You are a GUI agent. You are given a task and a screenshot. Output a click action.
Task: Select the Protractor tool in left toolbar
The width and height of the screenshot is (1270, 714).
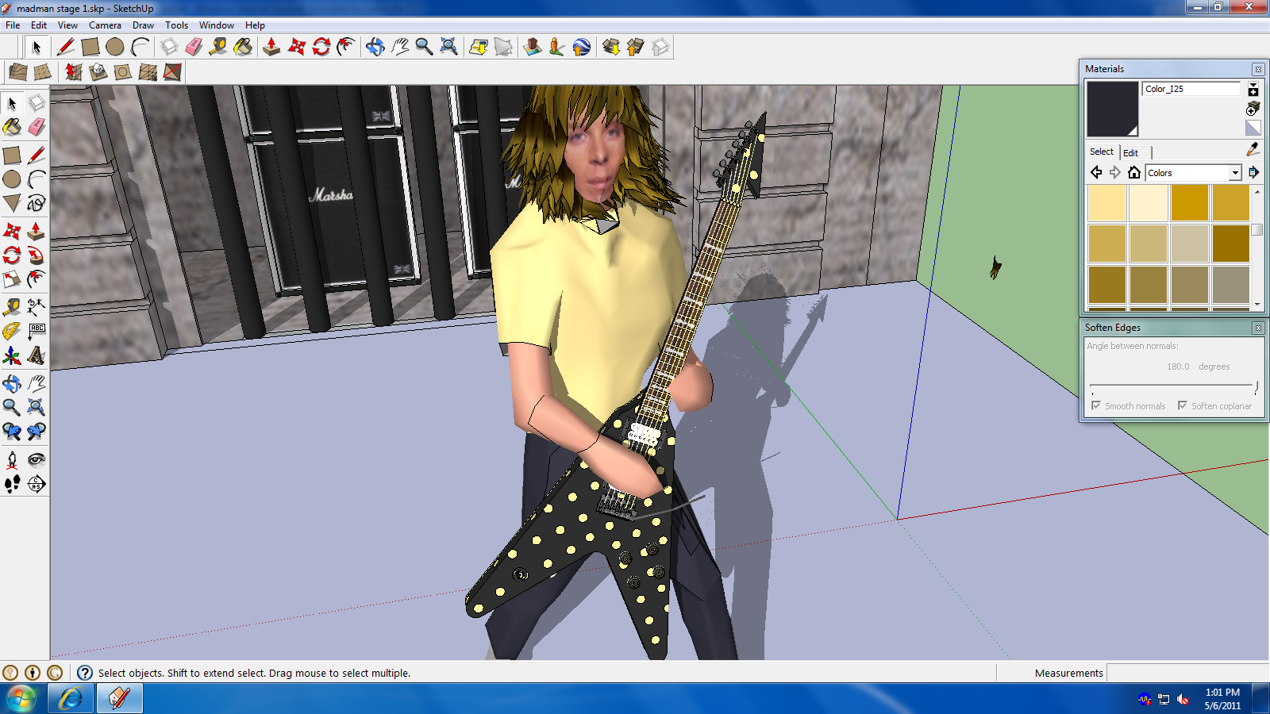[x=11, y=331]
